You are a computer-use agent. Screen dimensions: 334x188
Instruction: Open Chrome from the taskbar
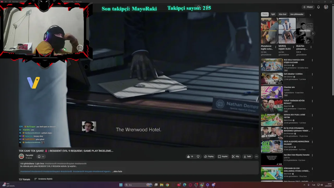(168, 185)
